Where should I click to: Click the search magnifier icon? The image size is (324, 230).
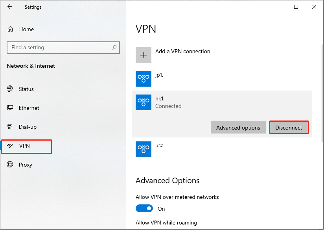(x=114, y=48)
